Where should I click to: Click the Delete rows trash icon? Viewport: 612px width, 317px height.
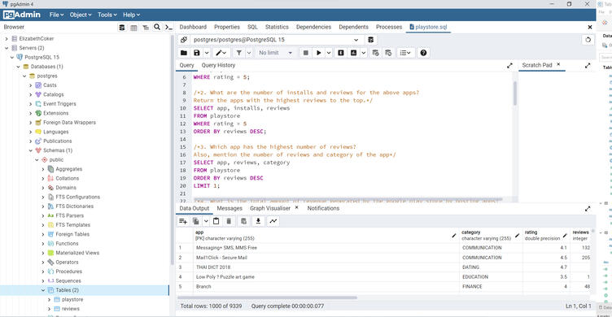[229, 221]
